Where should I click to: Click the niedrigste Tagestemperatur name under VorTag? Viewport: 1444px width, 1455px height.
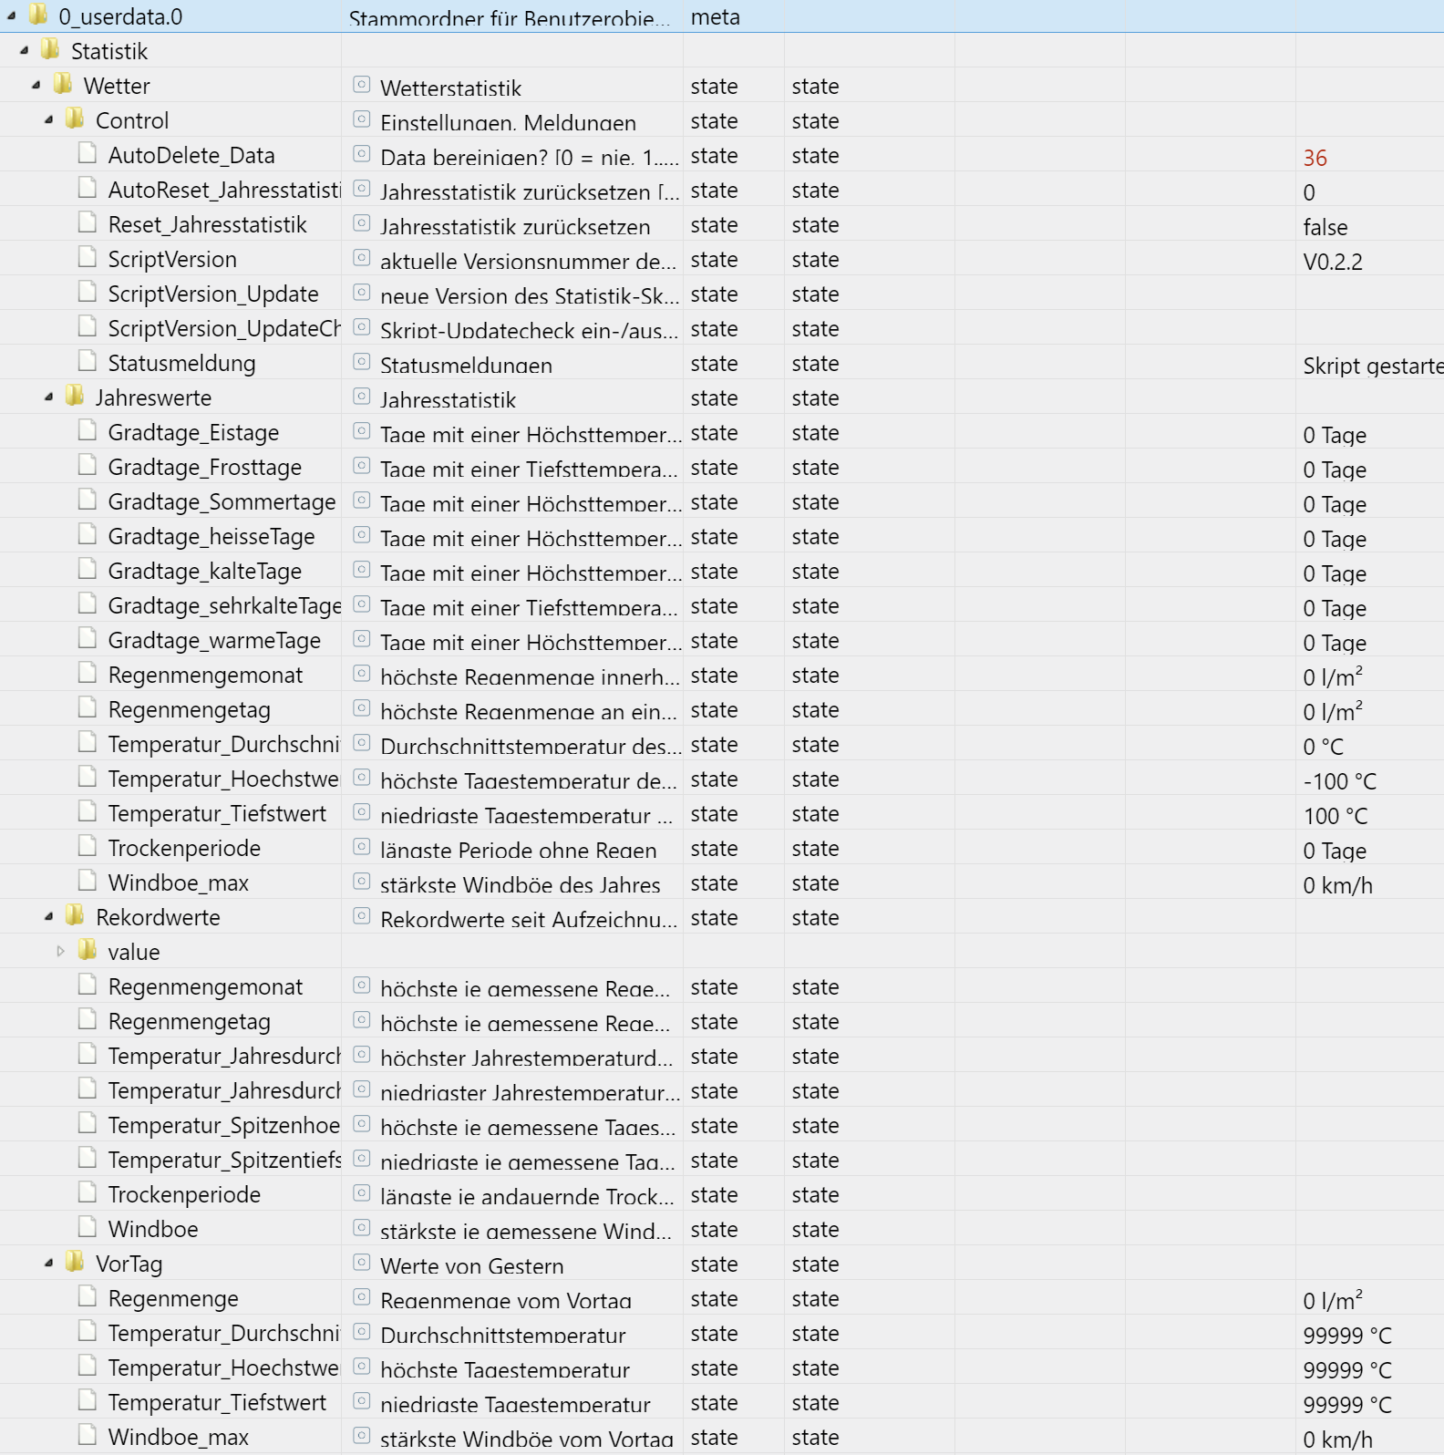[516, 1405]
